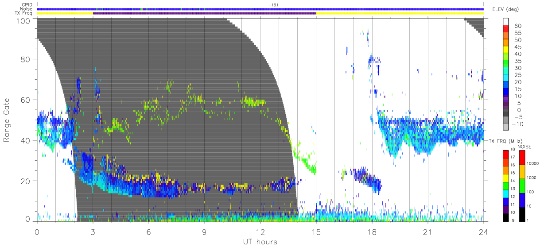
Task: Pick the green segment of NOISE colorbar
Action: pos(522,185)
